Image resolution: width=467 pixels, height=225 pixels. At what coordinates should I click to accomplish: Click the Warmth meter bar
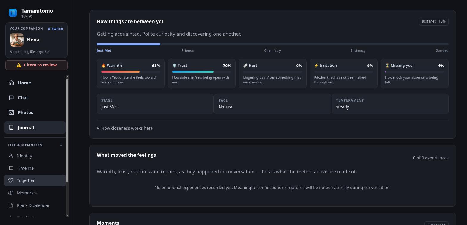point(131,72)
